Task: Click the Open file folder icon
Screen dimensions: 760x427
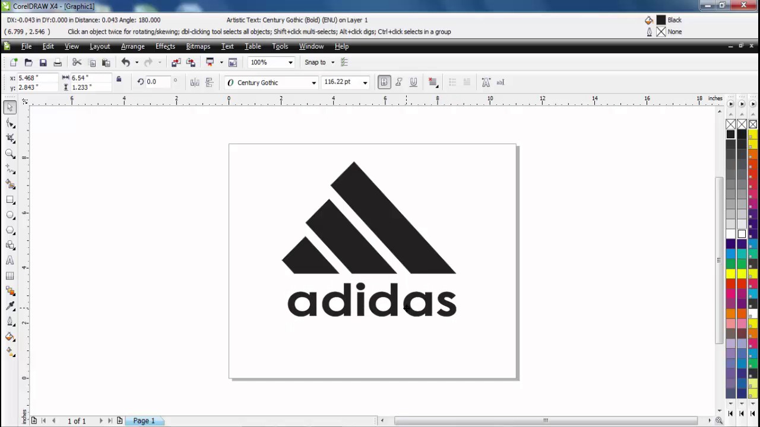Action: coord(28,62)
